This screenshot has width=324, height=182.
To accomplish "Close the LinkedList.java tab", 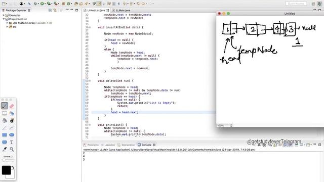I will (x=108, y=10).
